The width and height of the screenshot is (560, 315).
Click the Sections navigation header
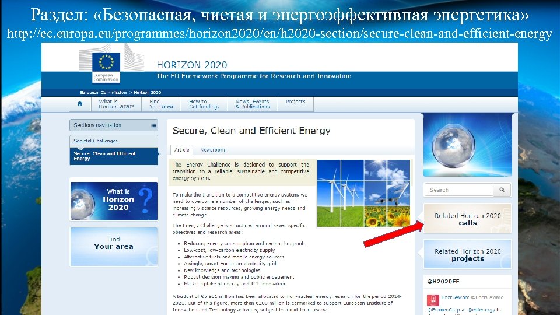[x=114, y=125]
